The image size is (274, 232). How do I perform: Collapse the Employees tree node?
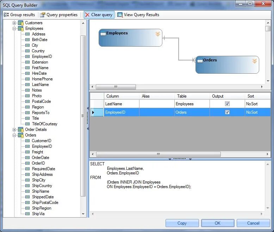[14, 28]
